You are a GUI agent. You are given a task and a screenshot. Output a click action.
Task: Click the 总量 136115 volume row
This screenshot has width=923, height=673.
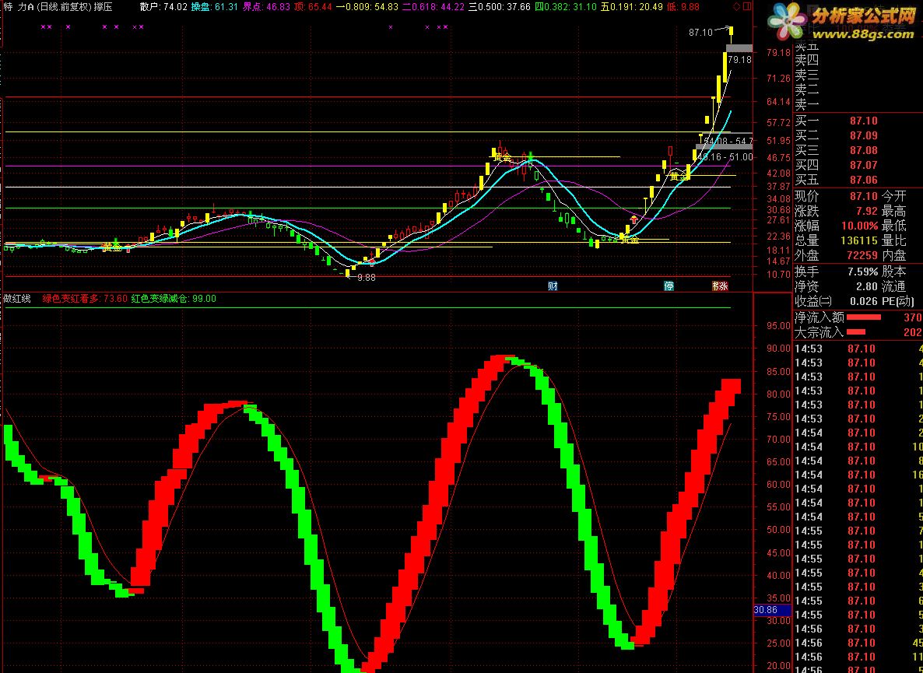point(837,240)
